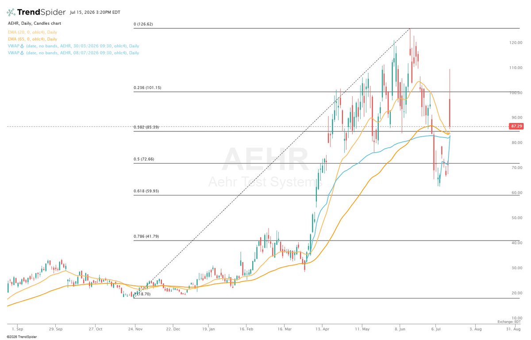Click the 50.00 price axis label
The height and width of the screenshot is (340, 531).
[517, 218]
